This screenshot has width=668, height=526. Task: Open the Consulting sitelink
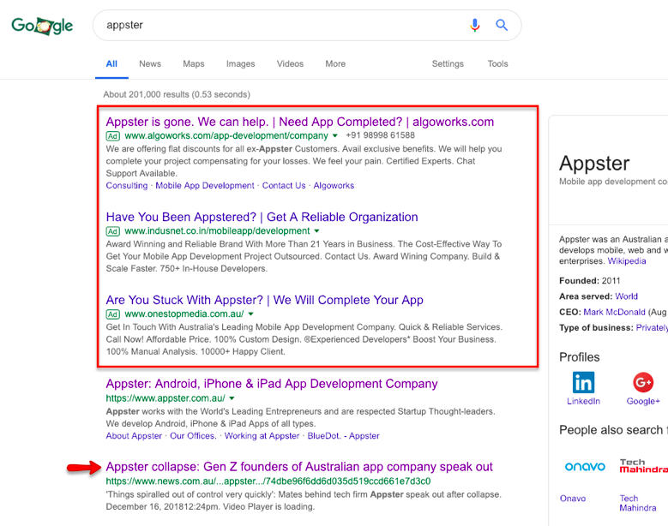(127, 186)
